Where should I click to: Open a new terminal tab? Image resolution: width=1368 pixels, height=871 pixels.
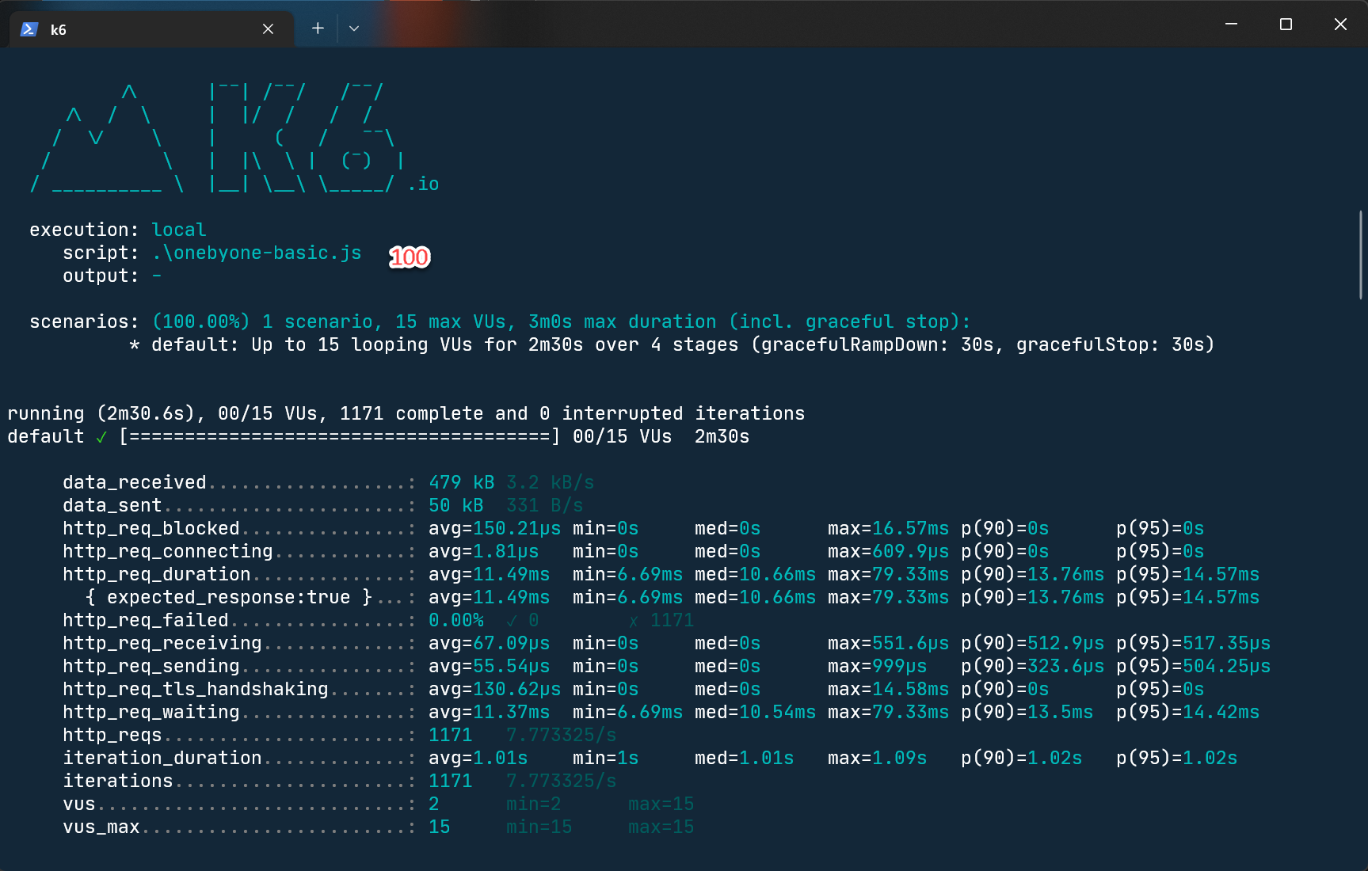tap(318, 29)
